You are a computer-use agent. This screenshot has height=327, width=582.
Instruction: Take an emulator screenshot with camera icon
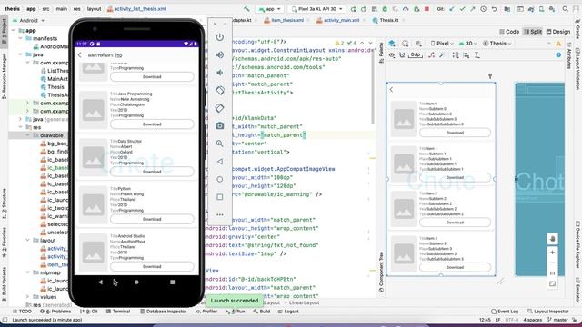tap(220, 125)
